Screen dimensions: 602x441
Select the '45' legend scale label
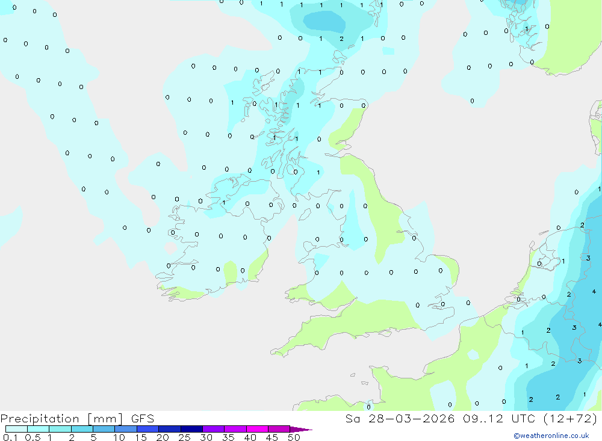point(272,437)
